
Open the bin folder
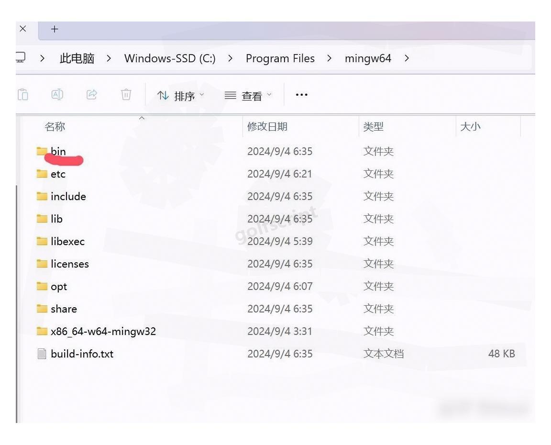pos(58,151)
